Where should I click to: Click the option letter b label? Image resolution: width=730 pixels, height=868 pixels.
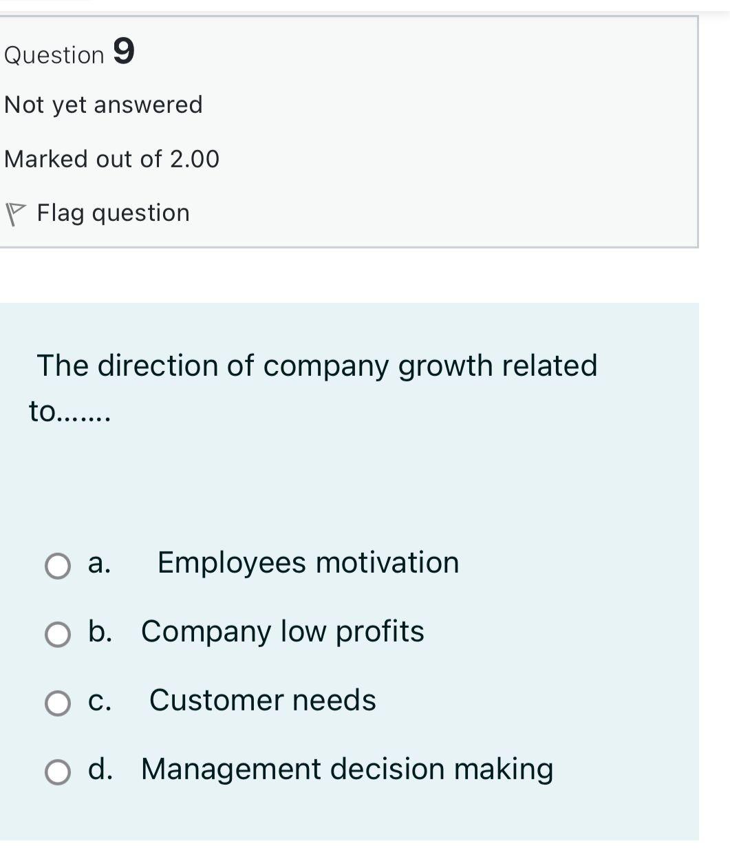coord(100,631)
